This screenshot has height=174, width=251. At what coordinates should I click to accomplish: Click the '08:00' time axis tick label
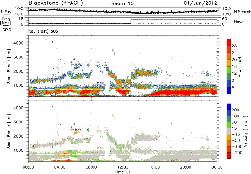pos(91,167)
